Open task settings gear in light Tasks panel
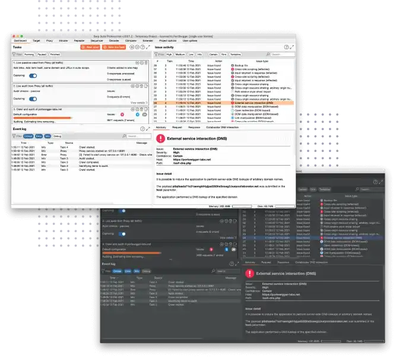This screenshot has width=396, height=358. pyautogui.click(x=137, y=47)
